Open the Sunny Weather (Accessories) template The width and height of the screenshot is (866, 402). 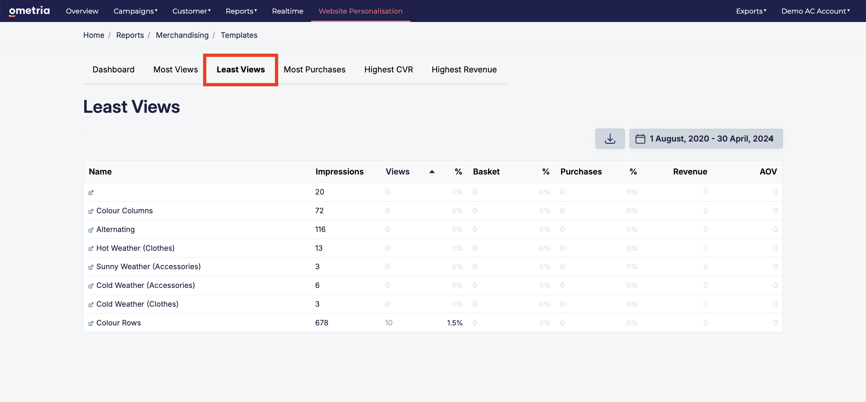148,266
